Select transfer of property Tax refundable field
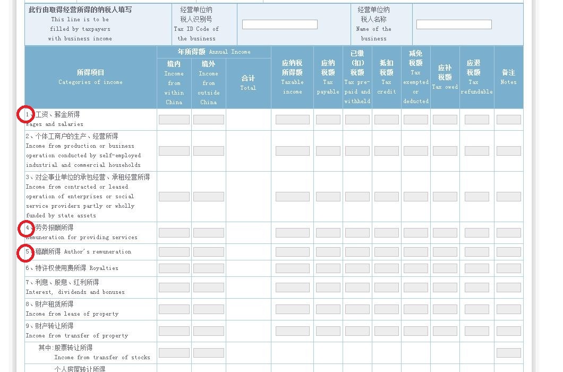This screenshot has height=372, width=563. tap(476, 331)
